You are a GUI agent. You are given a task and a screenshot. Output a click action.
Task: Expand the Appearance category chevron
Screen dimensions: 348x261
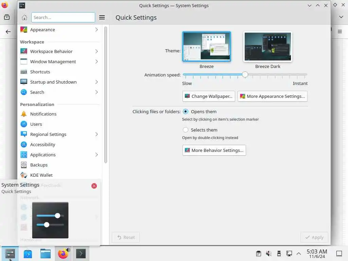coord(97,30)
